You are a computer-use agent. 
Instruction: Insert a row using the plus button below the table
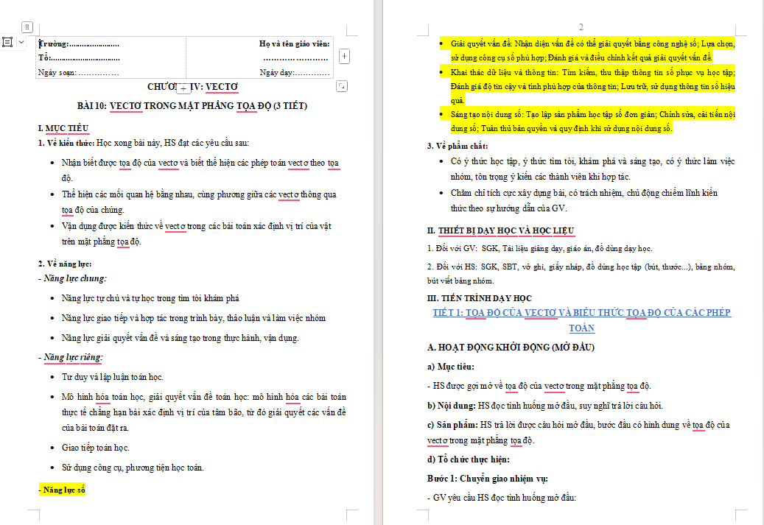pos(183,88)
